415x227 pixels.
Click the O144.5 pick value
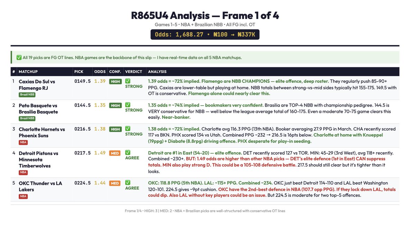pyautogui.click(x=82, y=105)
